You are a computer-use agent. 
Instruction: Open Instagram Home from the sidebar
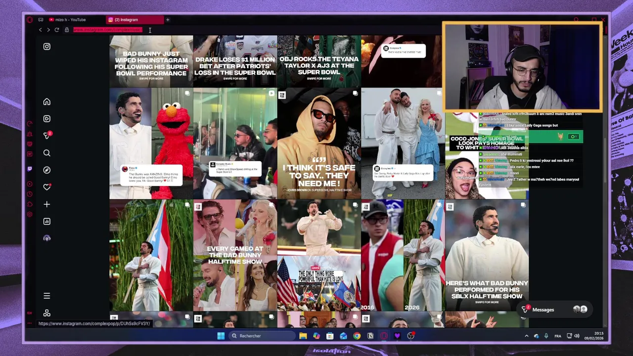click(x=46, y=102)
